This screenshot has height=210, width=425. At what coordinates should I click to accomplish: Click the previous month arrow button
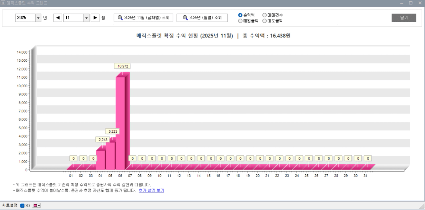tap(58, 18)
